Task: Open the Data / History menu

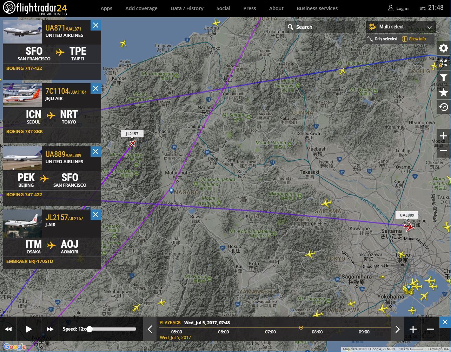Action: 187,8
